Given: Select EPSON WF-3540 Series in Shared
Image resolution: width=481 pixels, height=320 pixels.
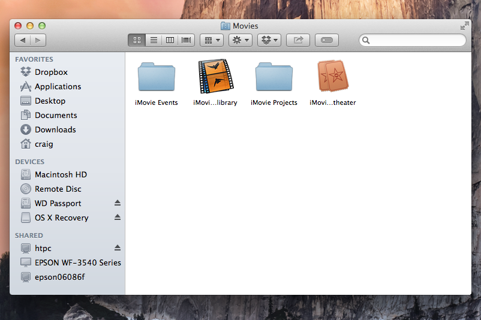Looking at the screenshot, I should pyautogui.click(x=67, y=262).
